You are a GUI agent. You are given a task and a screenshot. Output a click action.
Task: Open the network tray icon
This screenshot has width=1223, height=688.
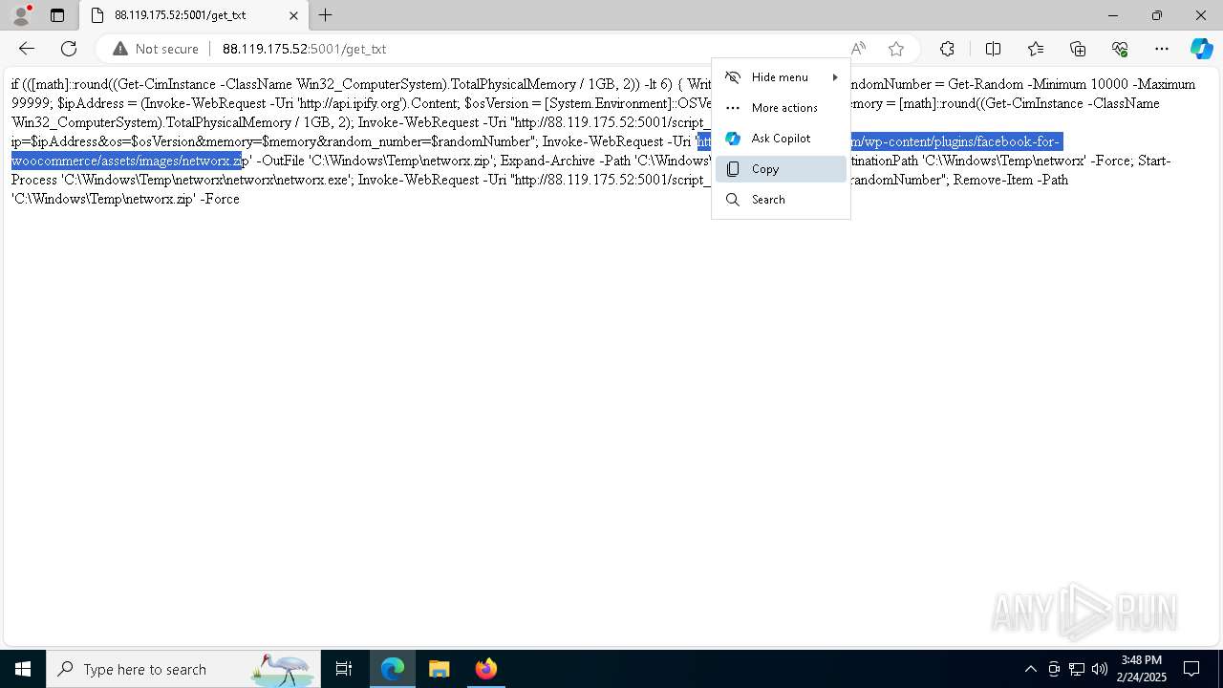point(1077,669)
